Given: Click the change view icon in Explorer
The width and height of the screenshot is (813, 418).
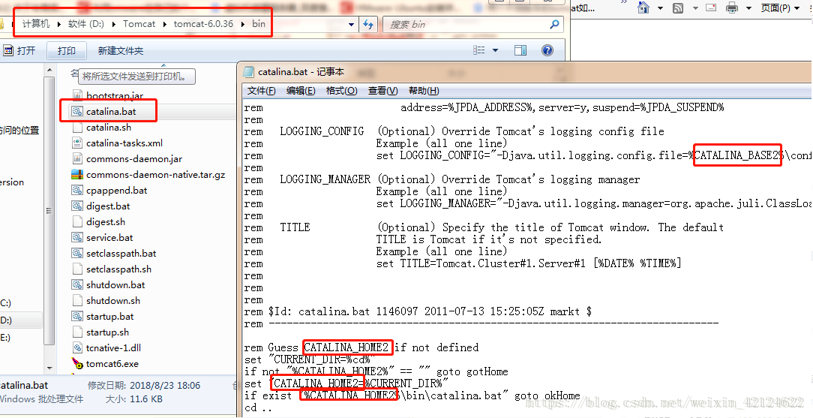Looking at the screenshot, I should tap(479, 50).
